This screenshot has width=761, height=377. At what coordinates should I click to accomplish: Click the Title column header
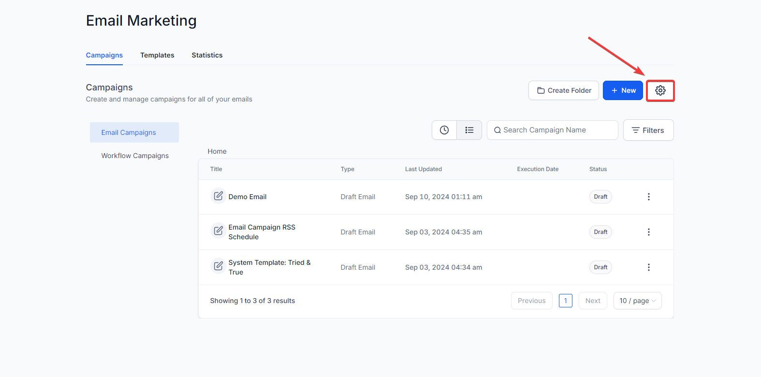216,169
